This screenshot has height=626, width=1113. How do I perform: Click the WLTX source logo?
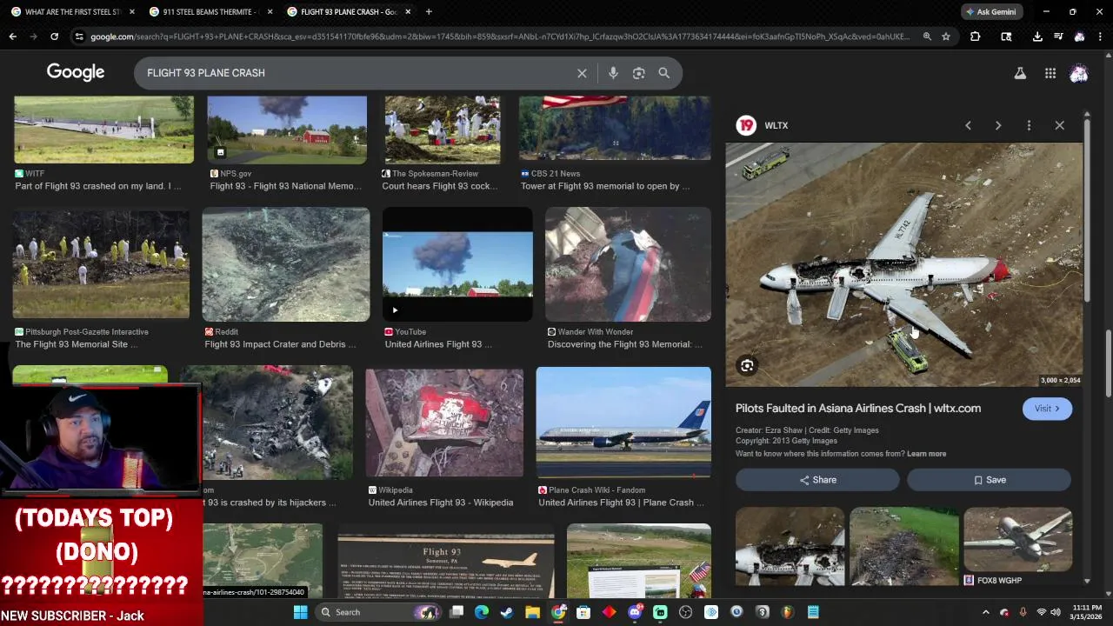pyautogui.click(x=746, y=125)
